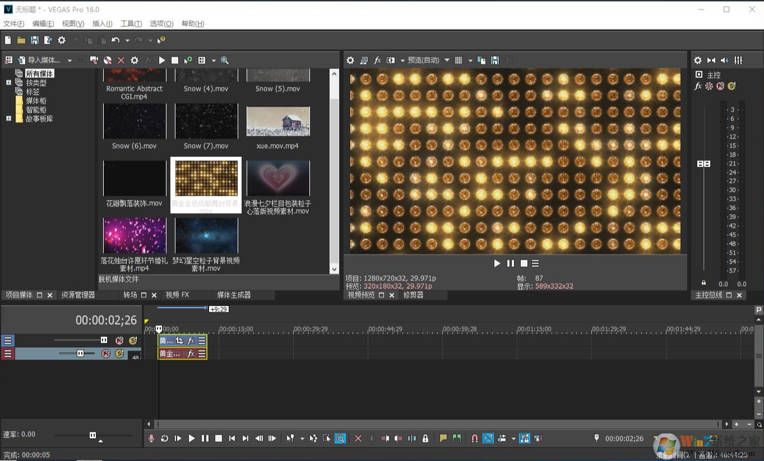Select the Zoom Edit tool in transport toolbar
This screenshot has width=764, height=461.
(x=340, y=438)
